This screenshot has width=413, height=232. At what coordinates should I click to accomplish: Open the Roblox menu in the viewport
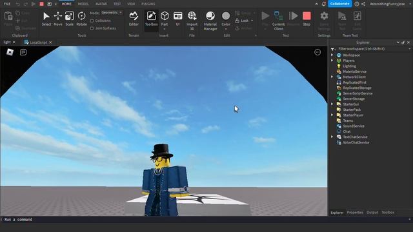10,52
